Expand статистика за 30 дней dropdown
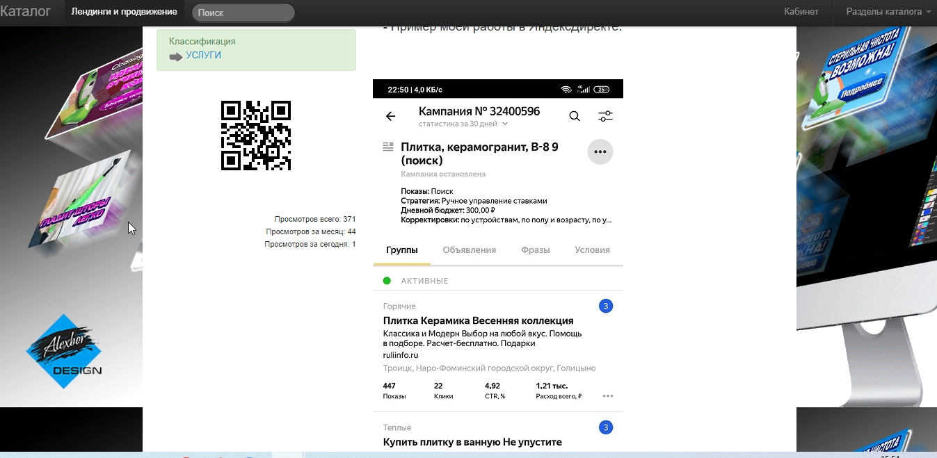937x458 pixels. click(x=463, y=124)
